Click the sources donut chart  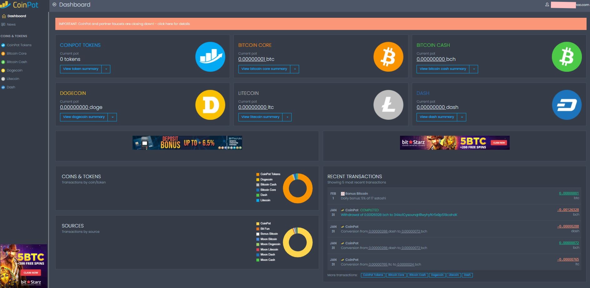point(297,242)
